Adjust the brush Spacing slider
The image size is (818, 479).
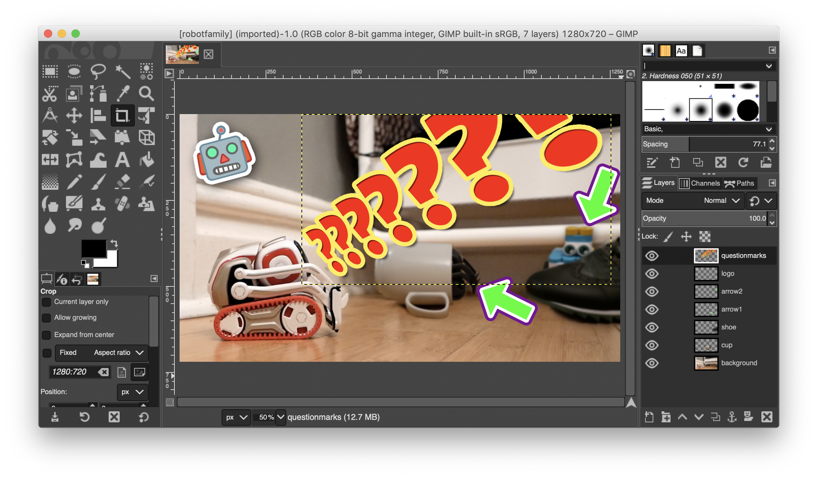tap(705, 144)
